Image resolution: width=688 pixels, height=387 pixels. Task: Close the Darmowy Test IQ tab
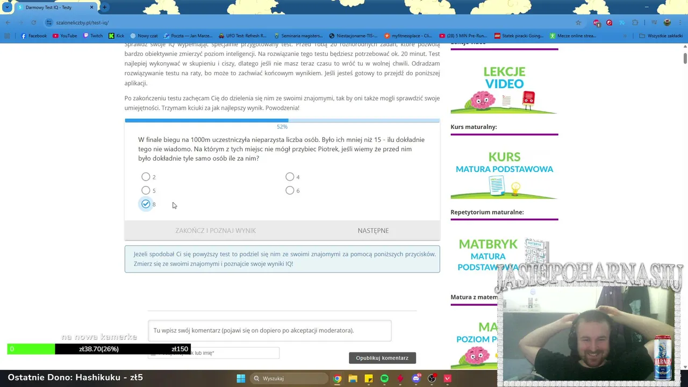91,8
